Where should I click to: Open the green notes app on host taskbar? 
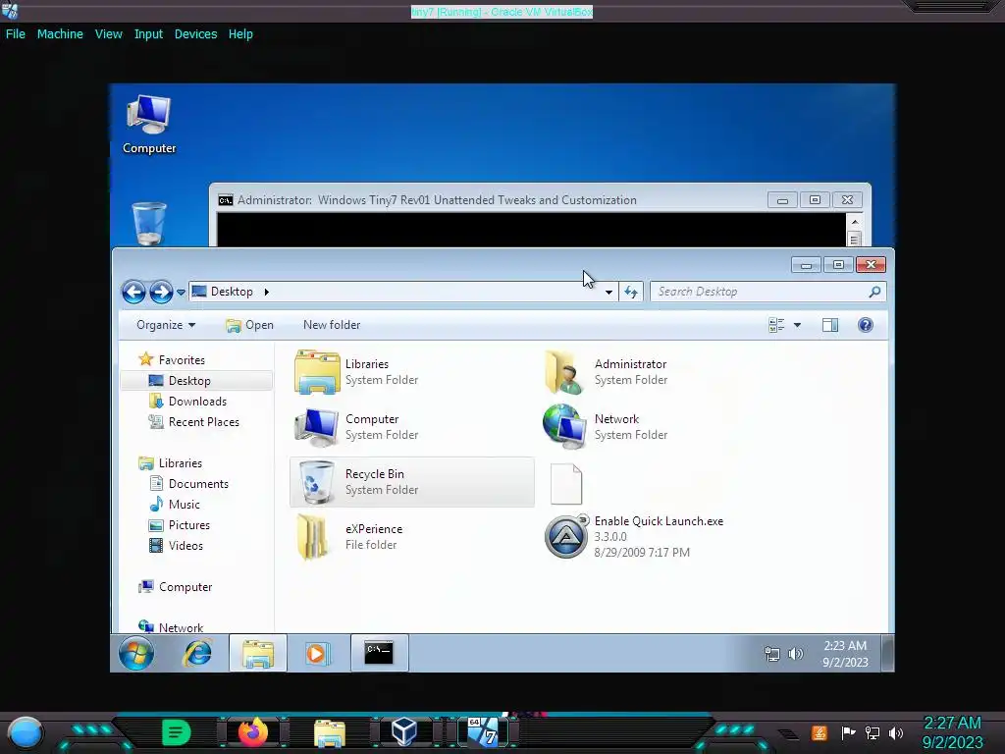[x=177, y=732]
